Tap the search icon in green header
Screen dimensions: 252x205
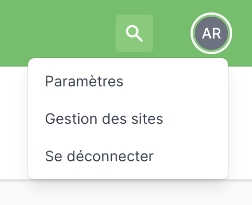coord(134,33)
